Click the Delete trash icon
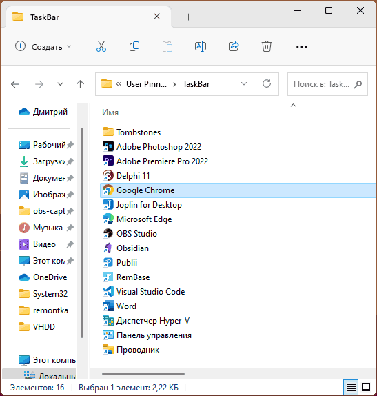This screenshot has width=377, height=396. click(x=267, y=46)
